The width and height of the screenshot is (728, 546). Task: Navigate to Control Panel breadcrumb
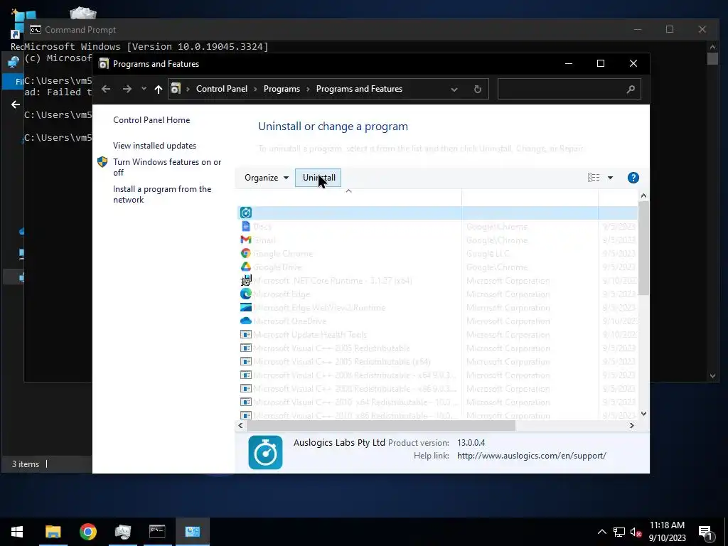point(222,89)
